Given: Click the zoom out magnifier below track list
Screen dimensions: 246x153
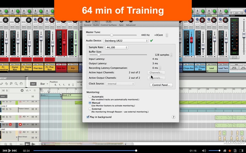Looking at the screenshot, I should pos(6,144).
